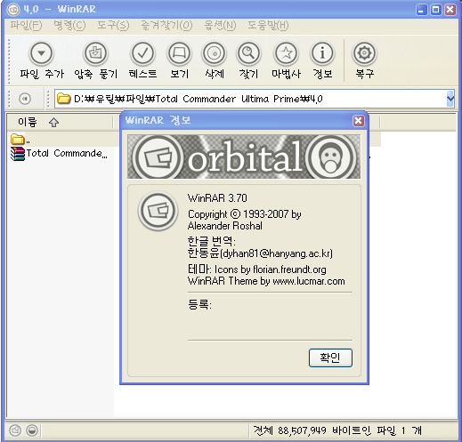Select the parent folder '..' entry
The image size is (462, 442).
pos(20,139)
